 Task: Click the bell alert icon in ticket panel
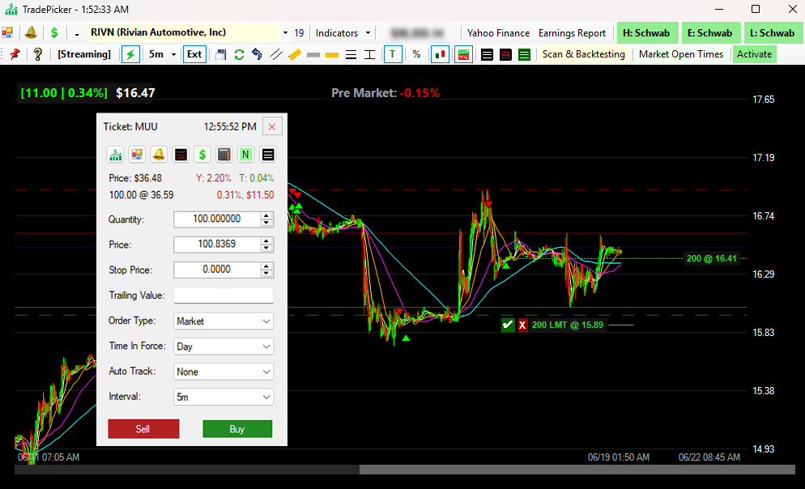pos(159,155)
